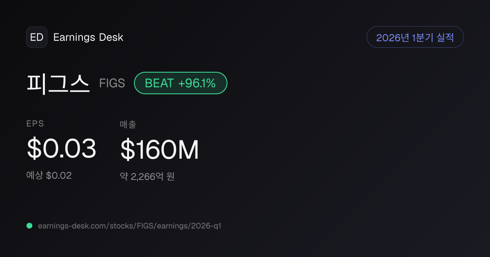The height and width of the screenshot is (257, 490).
Task: Open the earnings-desk.com FIGS earnings URL
Action: 129,226
